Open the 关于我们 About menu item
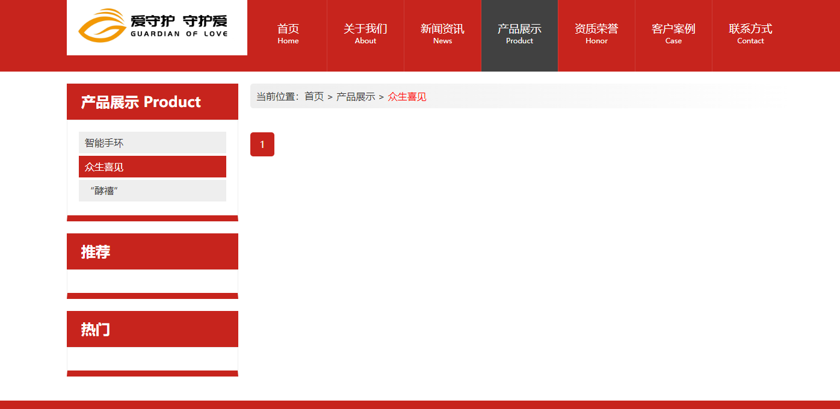Image resolution: width=840 pixels, height=409 pixels. [365, 35]
